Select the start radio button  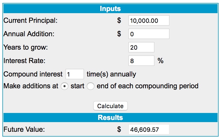pos(65,86)
